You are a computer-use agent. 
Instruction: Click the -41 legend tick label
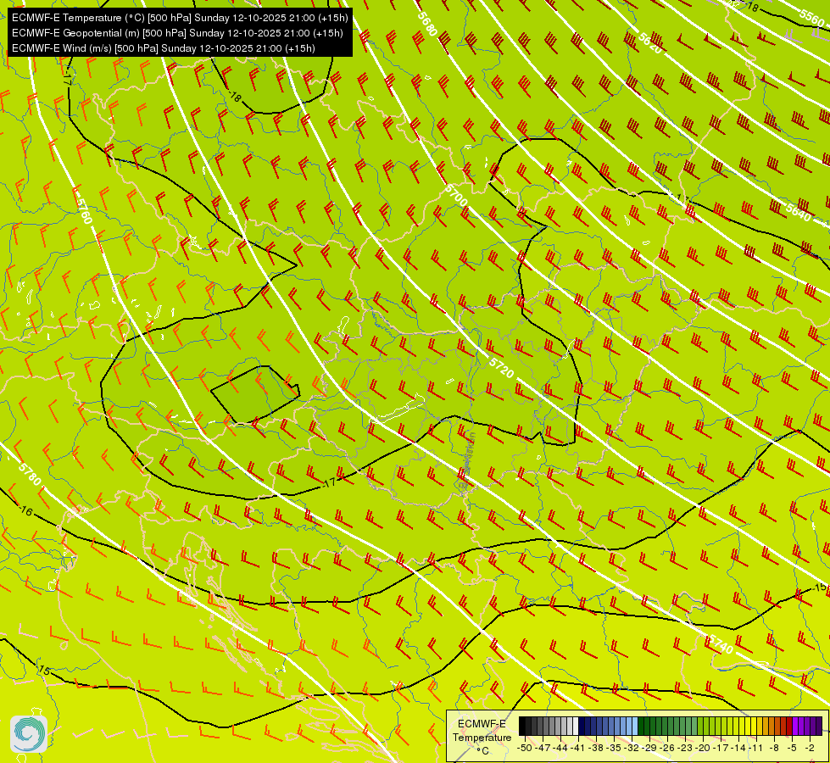578,748
